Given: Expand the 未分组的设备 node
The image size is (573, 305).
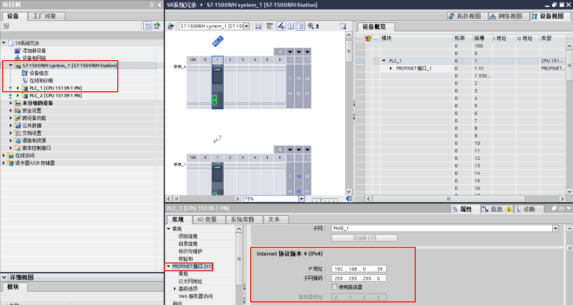Looking at the screenshot, I should (x=10, y=103).
